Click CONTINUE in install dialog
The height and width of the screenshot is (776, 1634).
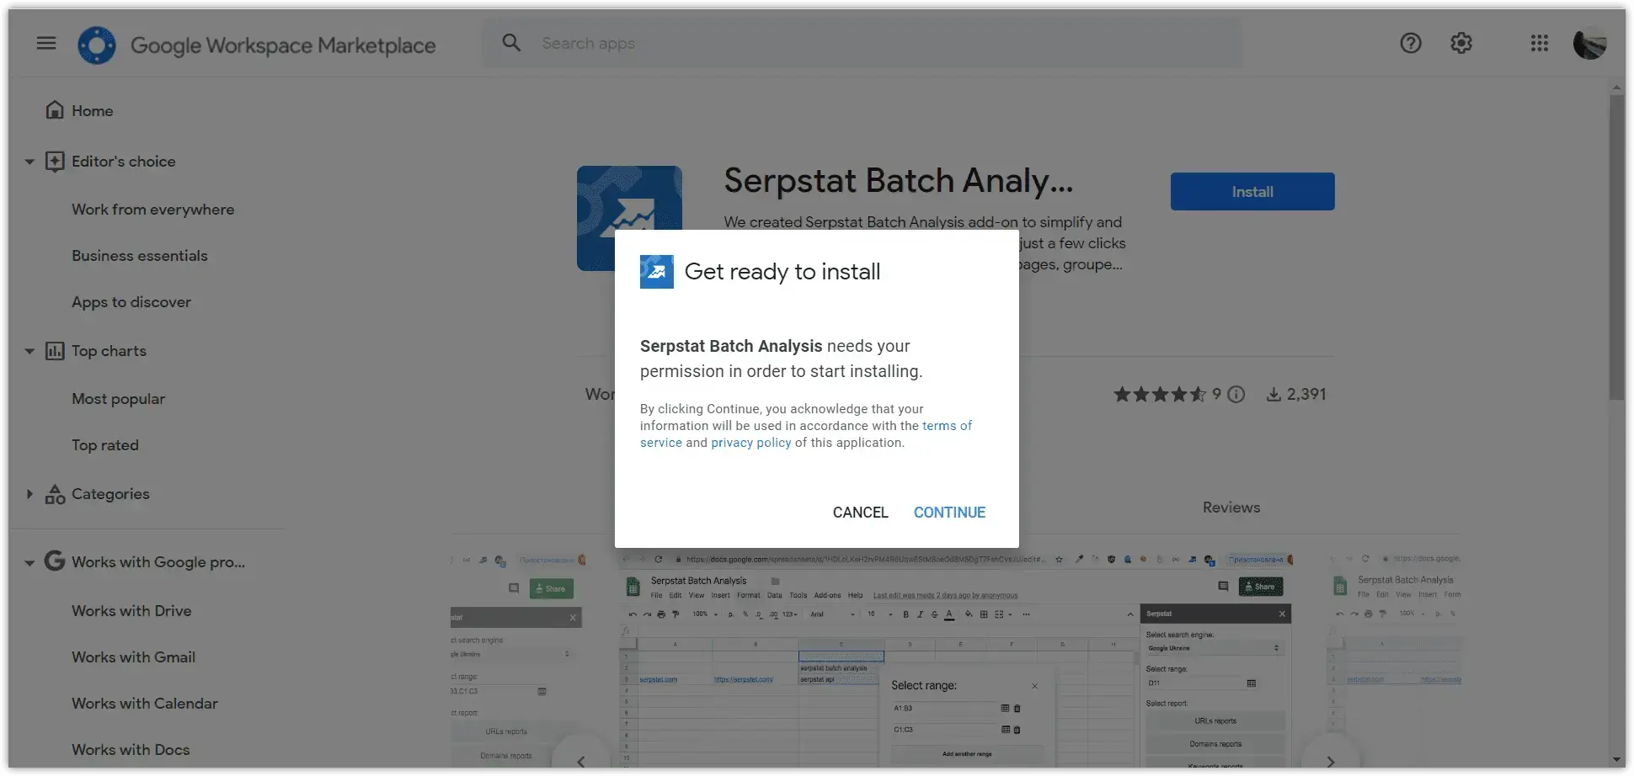(x=950, y=513)
